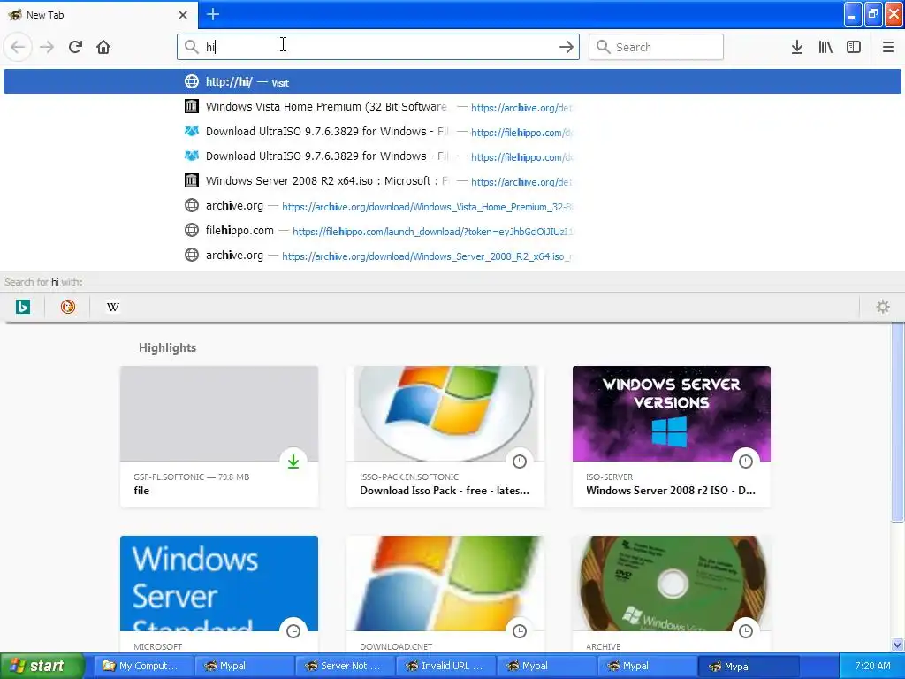This screenshot has width=905, height=679.
Task: Close the New Tab tab
Action: (x=183, y=15)
